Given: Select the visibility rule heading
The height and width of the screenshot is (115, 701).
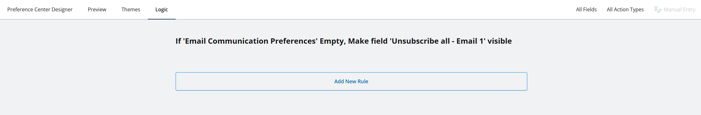Looking at the screenshot, I should coord(344,41).
